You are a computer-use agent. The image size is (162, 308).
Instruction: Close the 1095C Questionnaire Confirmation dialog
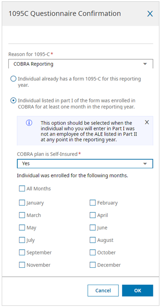click(150, 14)
